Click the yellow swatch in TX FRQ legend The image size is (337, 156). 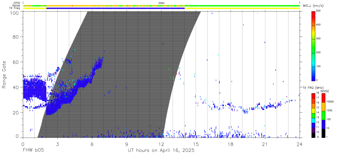click(x=313, y=111)
